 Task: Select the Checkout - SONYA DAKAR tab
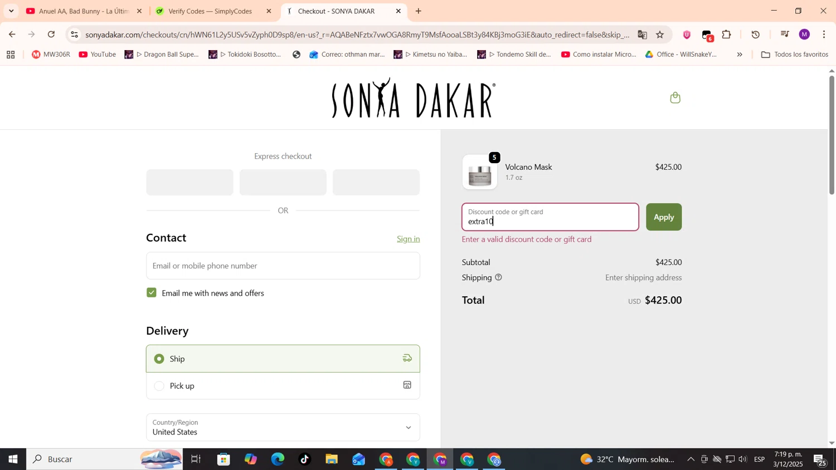(336, 11)
